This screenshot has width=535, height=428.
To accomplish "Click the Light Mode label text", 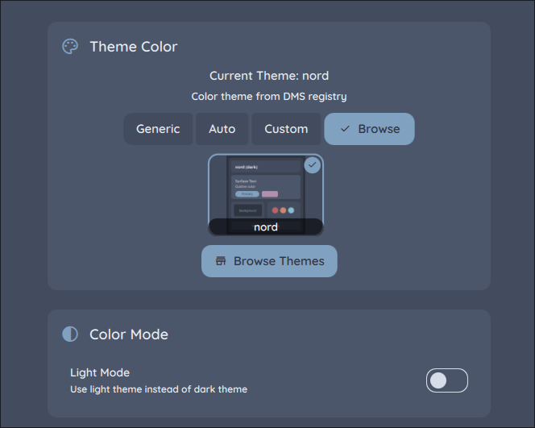I will coord(100,372).
